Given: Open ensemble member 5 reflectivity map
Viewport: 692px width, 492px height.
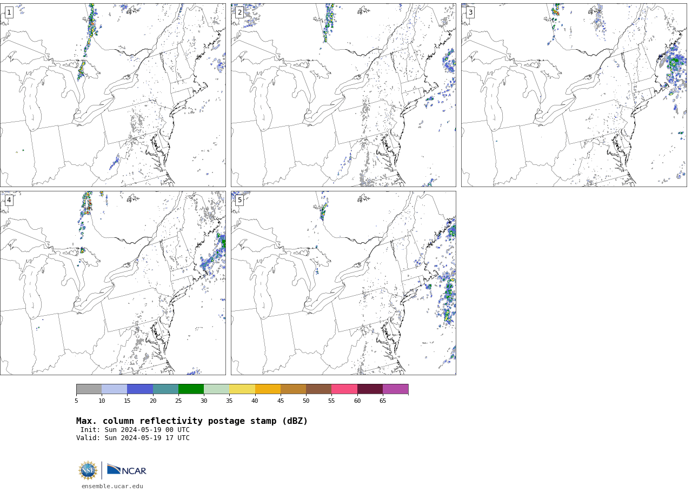Looking at the screenshot, I should (x=343, y=283).
